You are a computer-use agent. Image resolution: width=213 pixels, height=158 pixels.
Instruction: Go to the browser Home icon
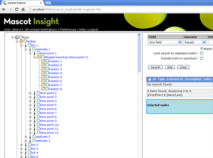point(23,9)
